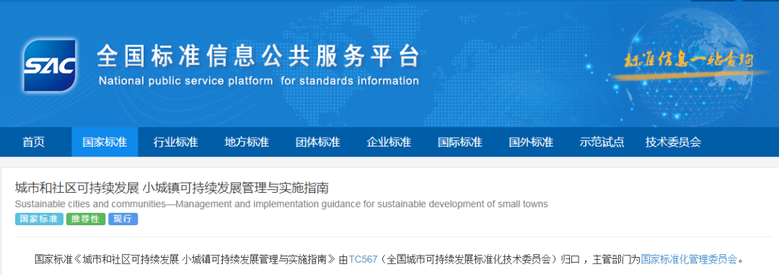
Task: Click the 国家标准 teal badge
Action: (39, 219)
